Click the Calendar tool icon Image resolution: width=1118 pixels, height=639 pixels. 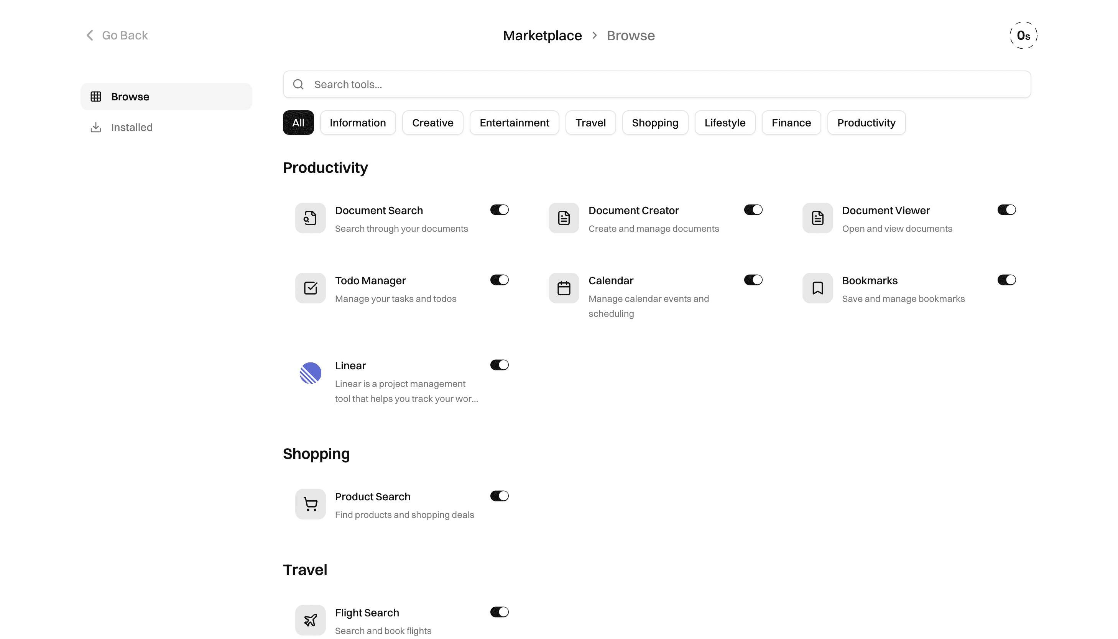[x=564, y=288]
